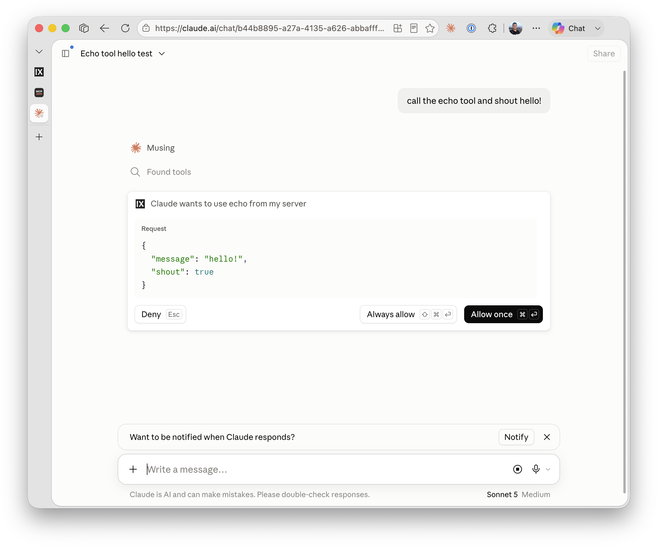Open the 1Password extension icon
Viewport: 657px width, 546px height.
[471, 28]
